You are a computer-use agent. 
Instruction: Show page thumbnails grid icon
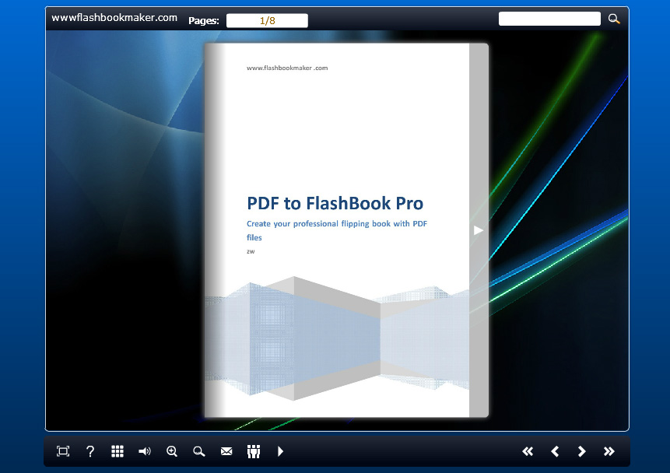click(x=118, y=451)
